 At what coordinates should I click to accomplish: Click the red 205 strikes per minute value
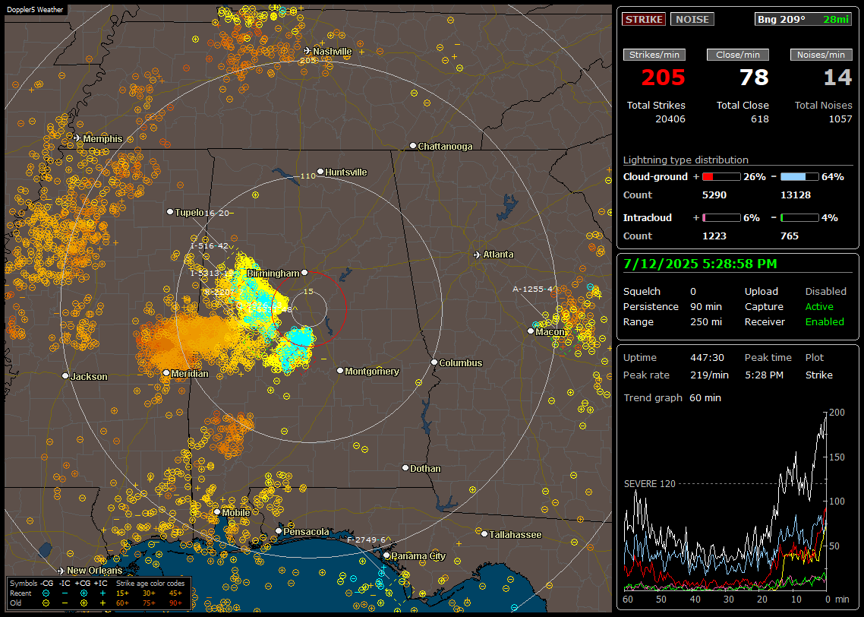point(663,78)
